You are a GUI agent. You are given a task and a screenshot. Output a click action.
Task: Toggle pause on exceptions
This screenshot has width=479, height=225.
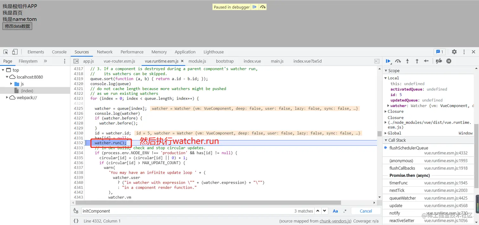point(449,61)
